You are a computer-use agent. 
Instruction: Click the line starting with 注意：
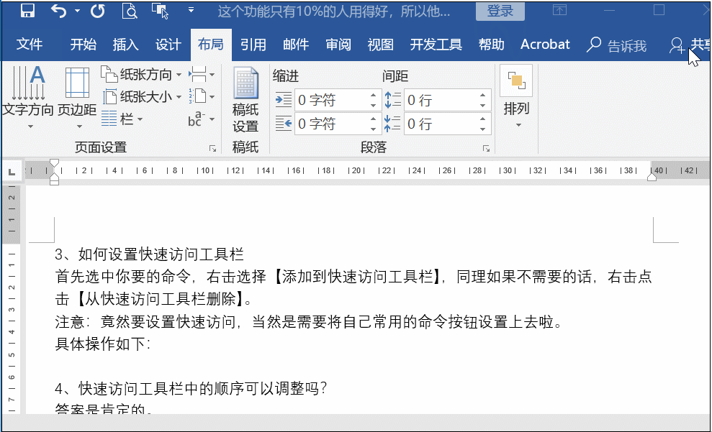coord(310,321)
